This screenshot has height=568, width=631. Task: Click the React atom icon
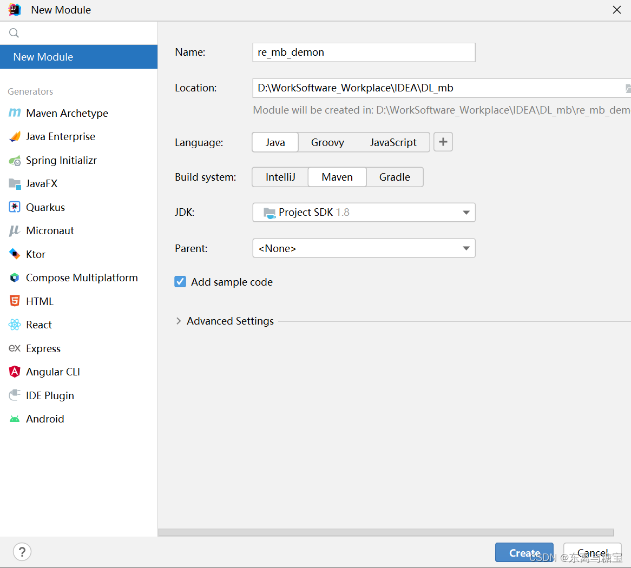click(x=15, y=325)
